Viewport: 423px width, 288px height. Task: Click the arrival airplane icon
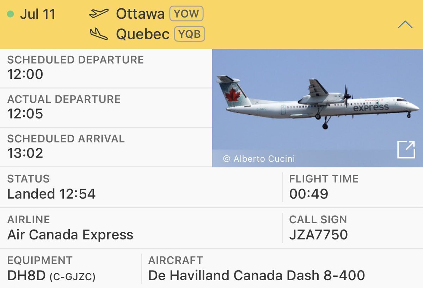99,34
